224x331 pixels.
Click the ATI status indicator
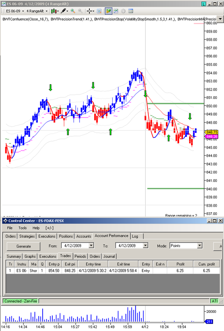(214, 301)
